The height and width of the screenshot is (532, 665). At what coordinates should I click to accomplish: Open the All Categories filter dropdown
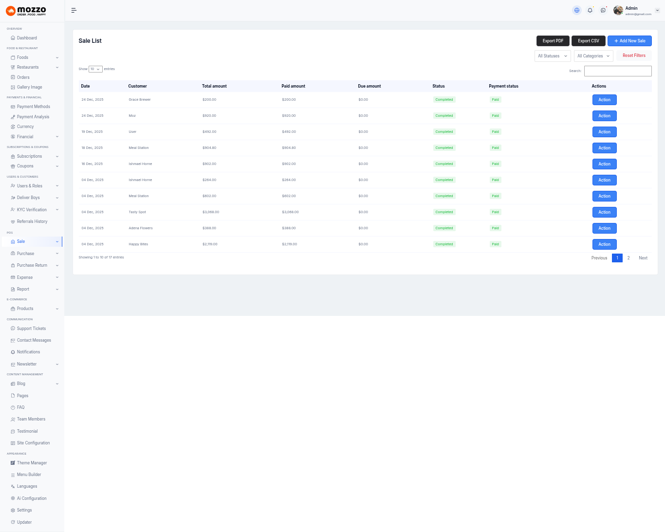[x=593, y=56]
